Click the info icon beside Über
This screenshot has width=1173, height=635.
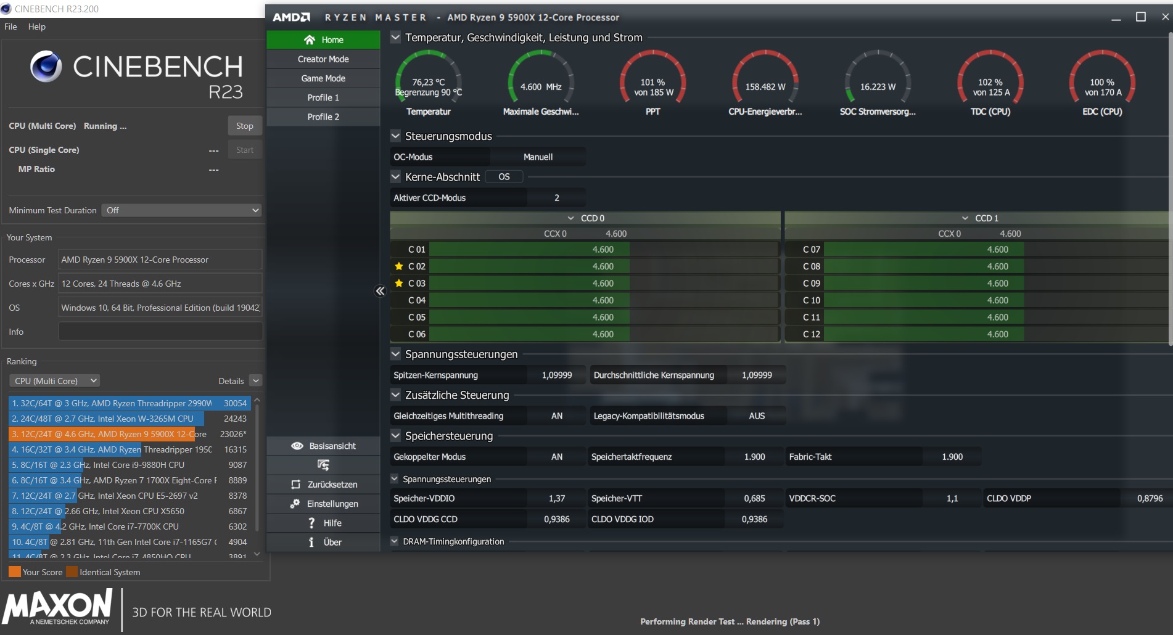(x=311, y=542)
